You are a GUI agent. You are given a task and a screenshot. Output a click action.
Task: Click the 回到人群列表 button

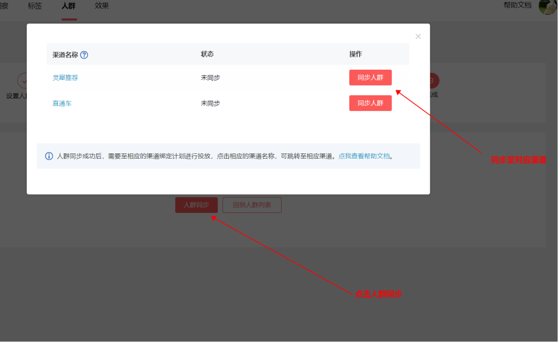[x=252, y=205]
